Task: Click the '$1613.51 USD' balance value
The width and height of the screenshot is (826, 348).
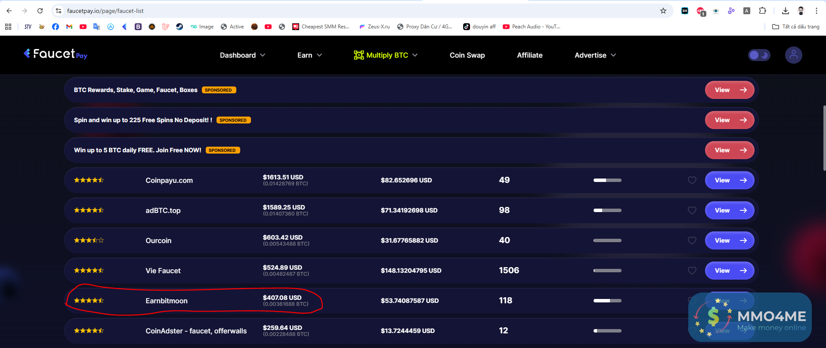Action: 283,177
